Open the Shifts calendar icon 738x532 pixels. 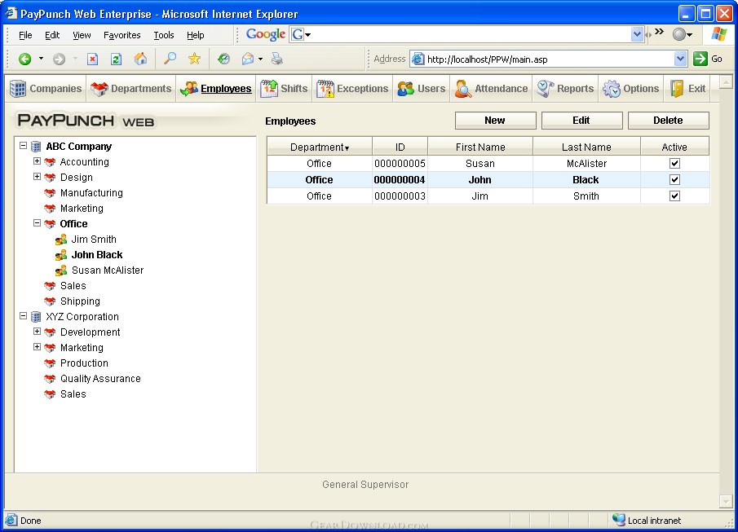click(269, 89)
